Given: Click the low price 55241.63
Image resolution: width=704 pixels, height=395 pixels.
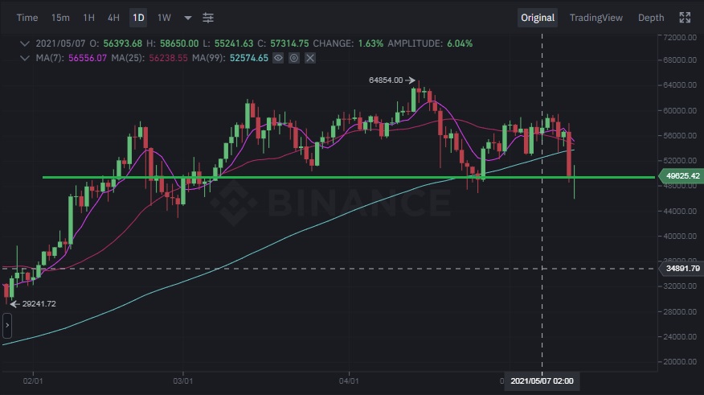Looking at the screenshot, I should point(234,43).
